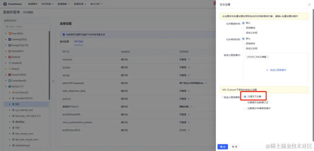Click the OceanBase database type icon

(x=9, y=81)
